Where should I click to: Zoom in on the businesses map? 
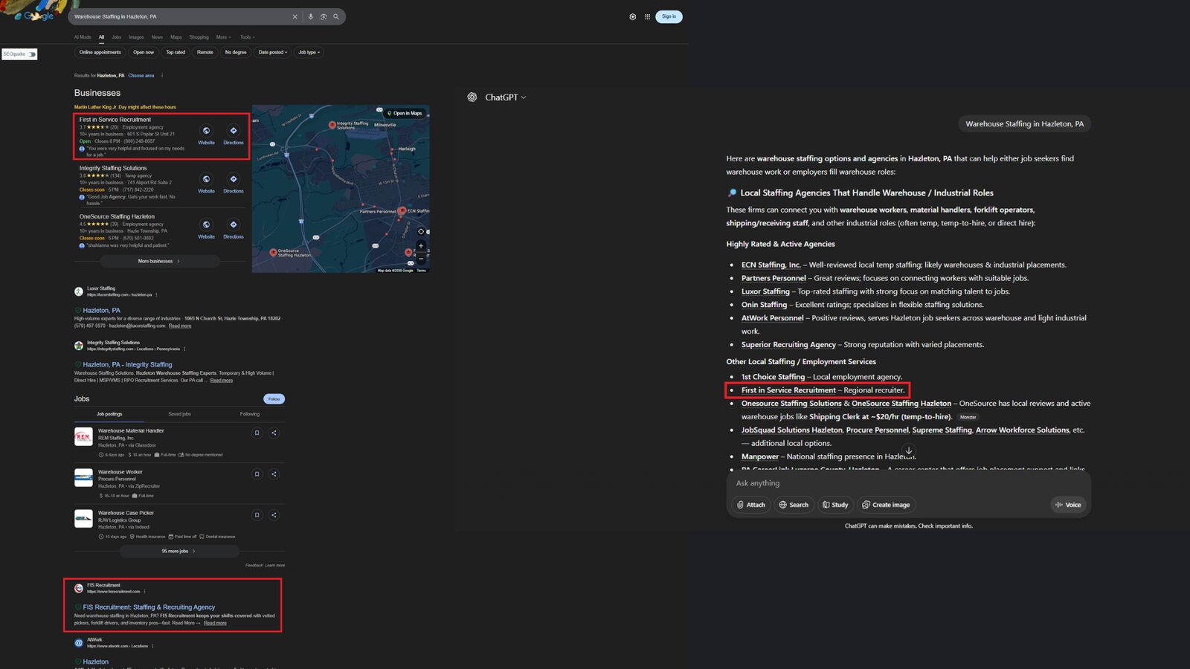click(421, 246)
